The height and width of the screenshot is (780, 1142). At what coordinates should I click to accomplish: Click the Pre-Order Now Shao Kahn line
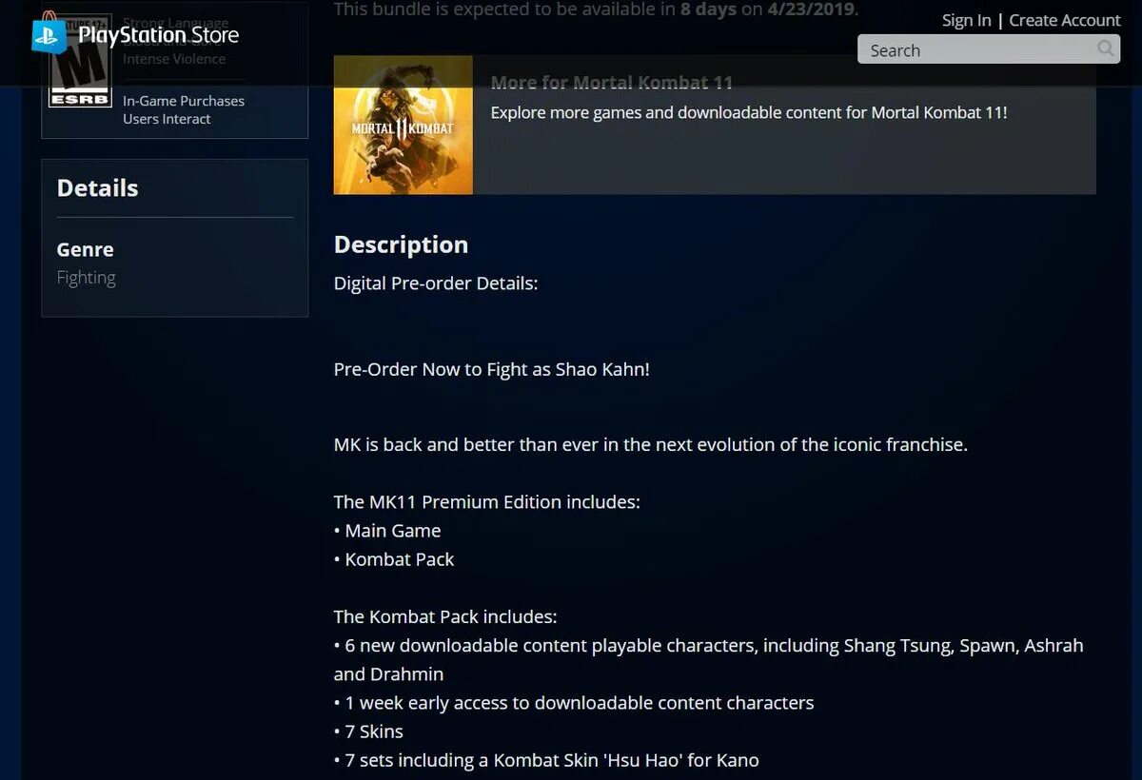point(492,369)
